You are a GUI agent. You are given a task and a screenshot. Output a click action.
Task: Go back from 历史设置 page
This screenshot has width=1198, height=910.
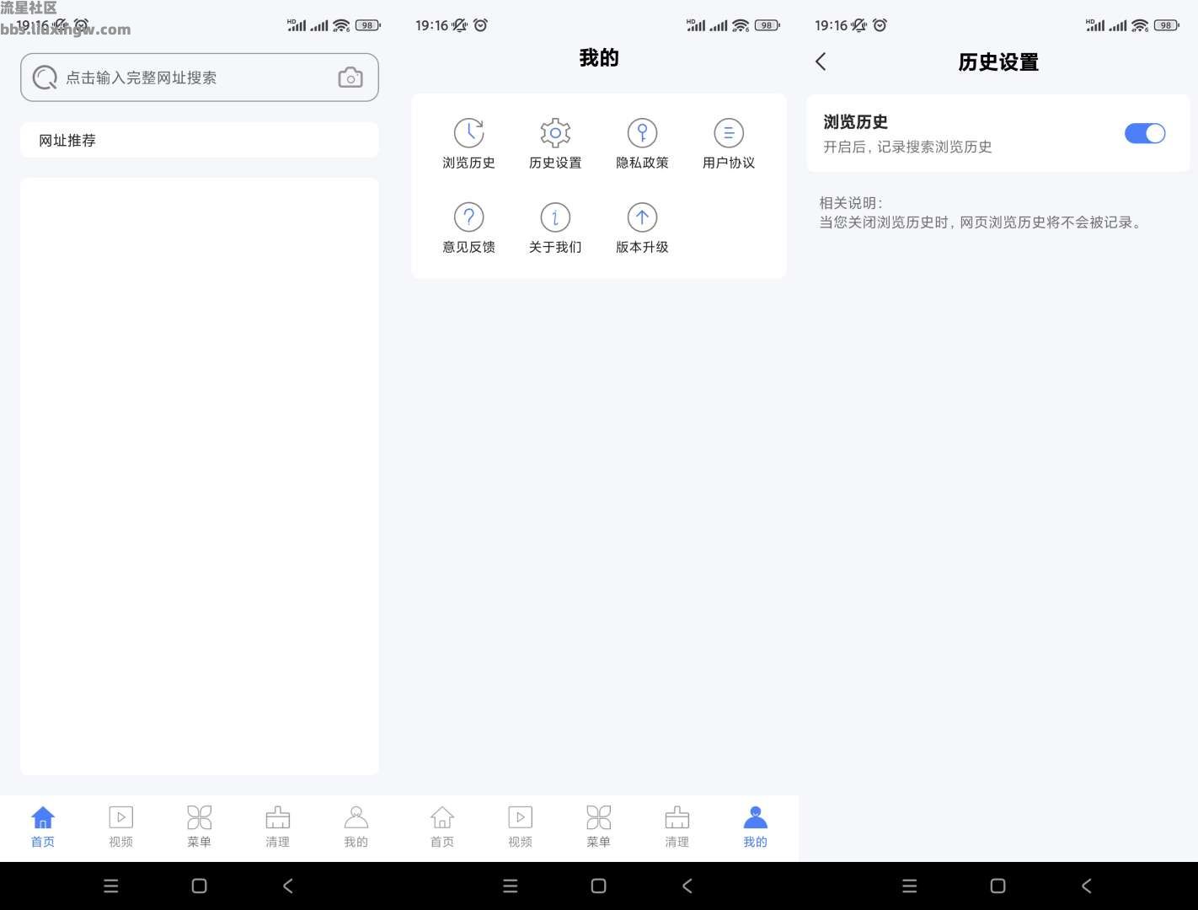click(821, 62)
